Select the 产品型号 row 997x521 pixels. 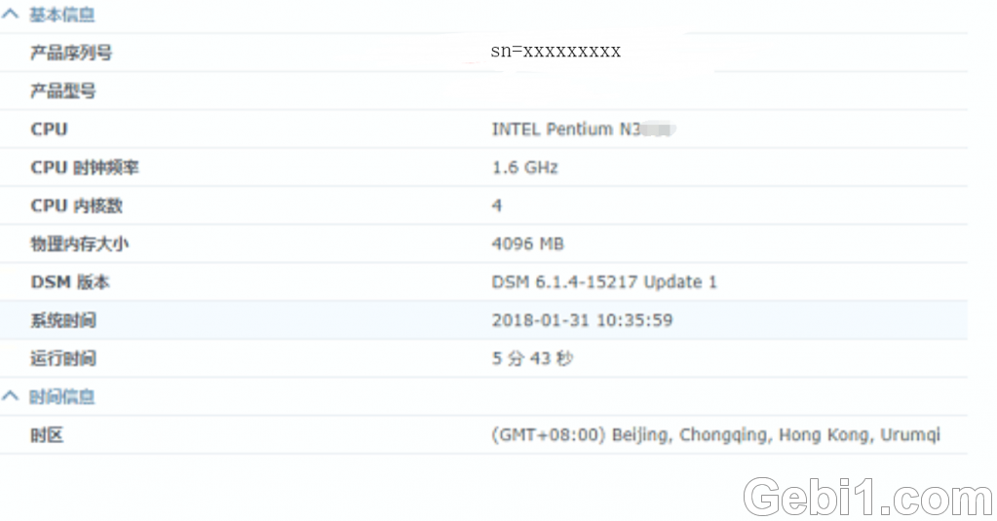pyautogui.click(x=483, y=91)
